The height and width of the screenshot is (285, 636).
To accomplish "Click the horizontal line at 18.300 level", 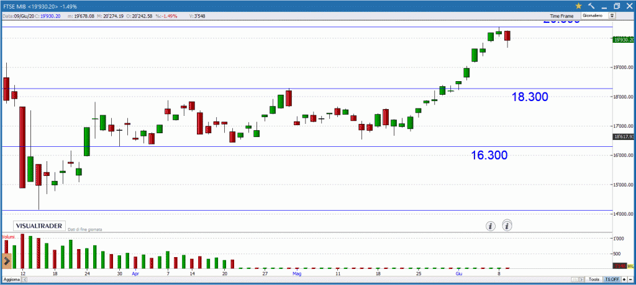I will point(306,89).
